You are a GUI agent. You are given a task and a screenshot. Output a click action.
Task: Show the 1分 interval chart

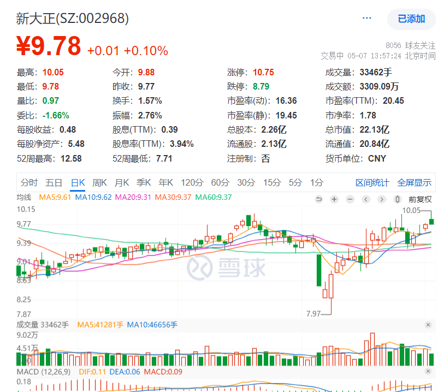317,182
